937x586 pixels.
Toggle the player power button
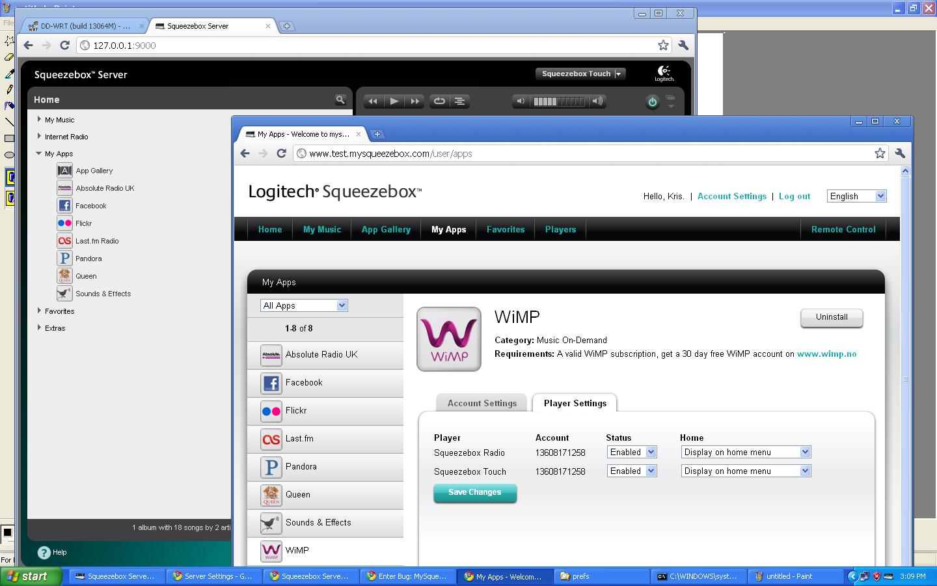(652, 102)
